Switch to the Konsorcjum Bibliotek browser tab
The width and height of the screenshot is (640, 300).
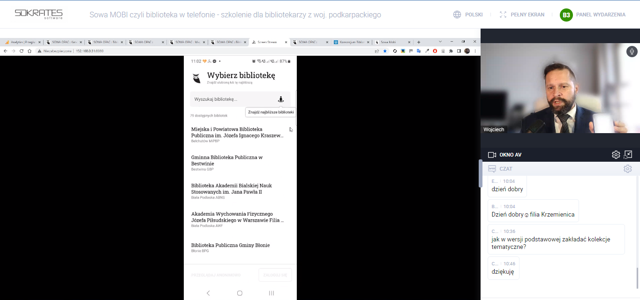tap(352, 42)
